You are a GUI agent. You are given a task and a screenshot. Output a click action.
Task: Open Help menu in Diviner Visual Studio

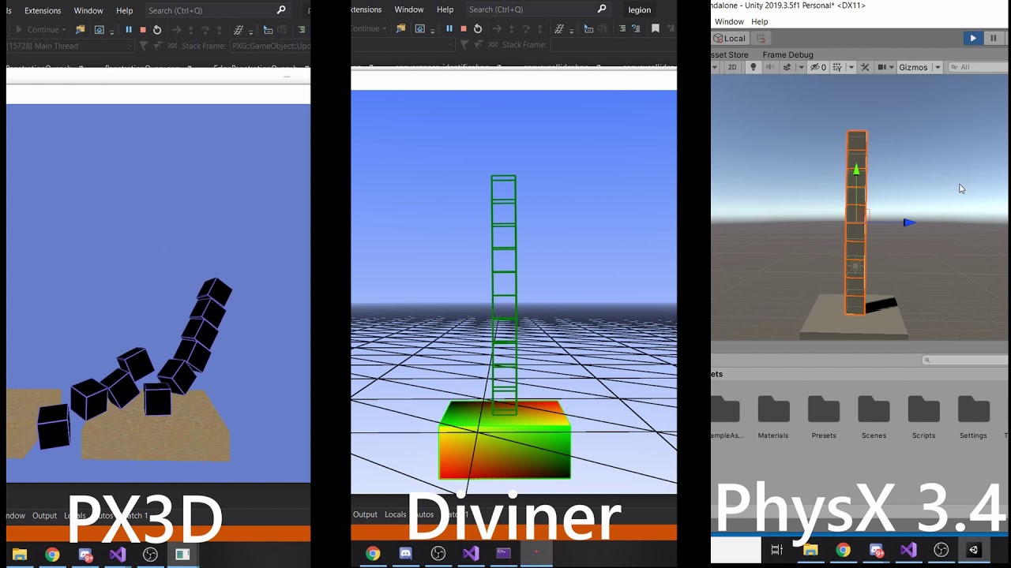pyautogui.click(x=445, y=9)
